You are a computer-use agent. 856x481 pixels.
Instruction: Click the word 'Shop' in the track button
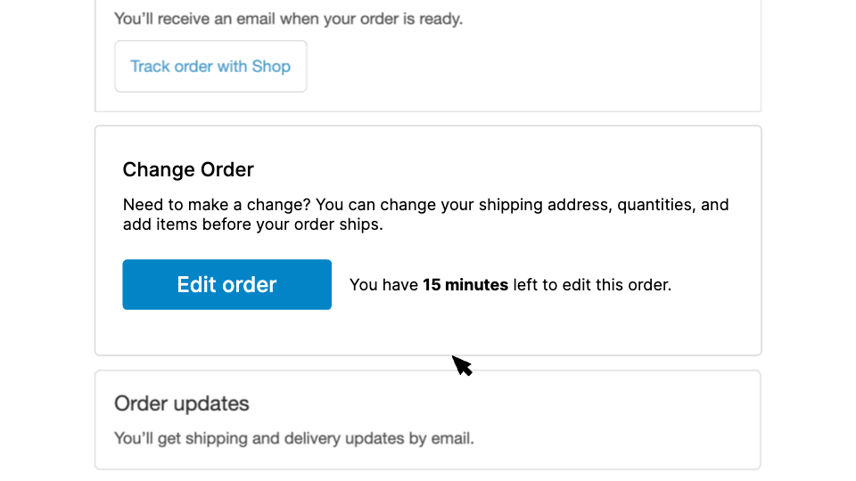point(271,67)
